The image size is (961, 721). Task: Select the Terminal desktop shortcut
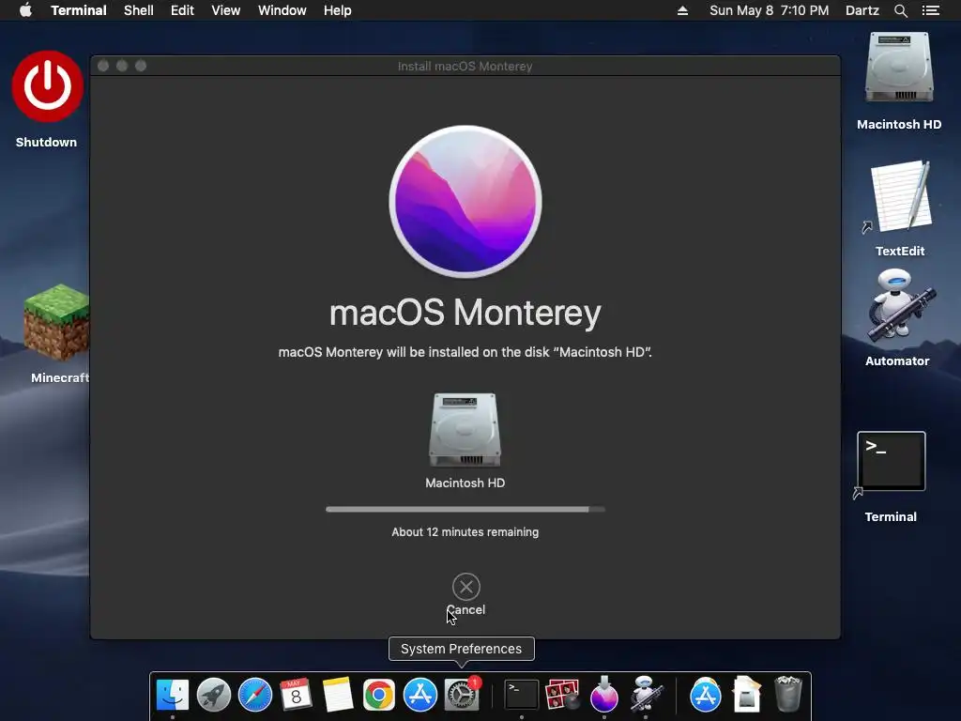coord(891,462)
